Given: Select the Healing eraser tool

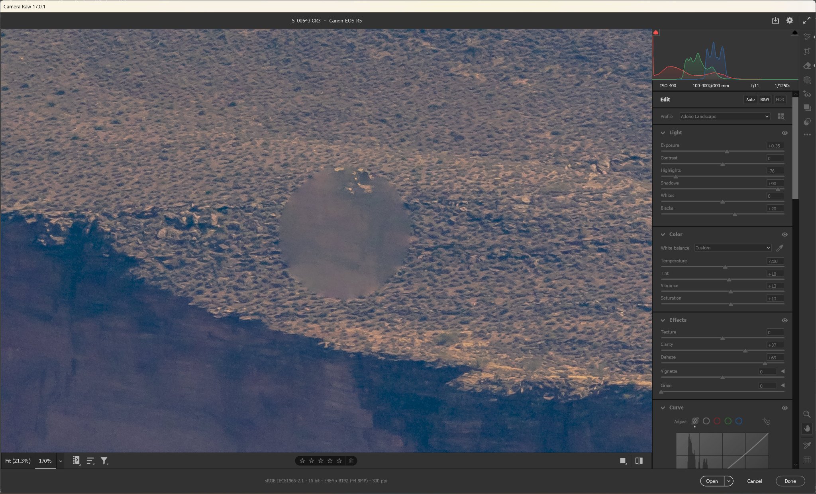Looking at the screenshot, I should click(x=807, y=66).
